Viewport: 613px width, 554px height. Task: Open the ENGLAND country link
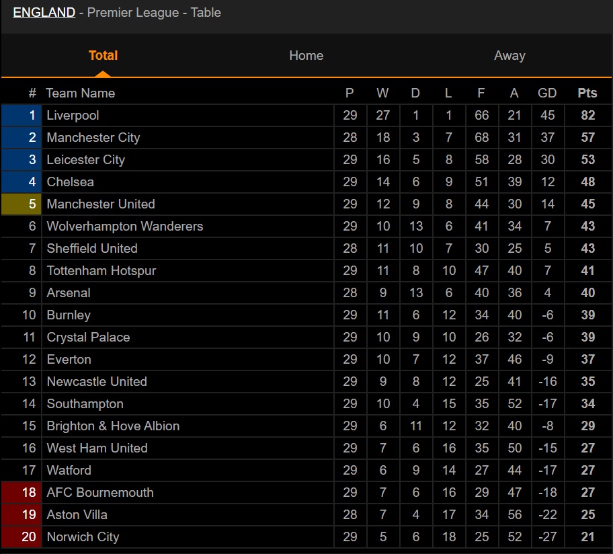tap(44, 13)
